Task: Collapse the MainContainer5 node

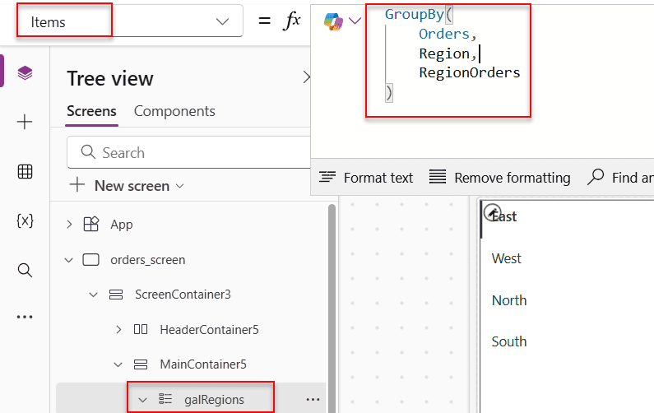Action: (118, 364)
